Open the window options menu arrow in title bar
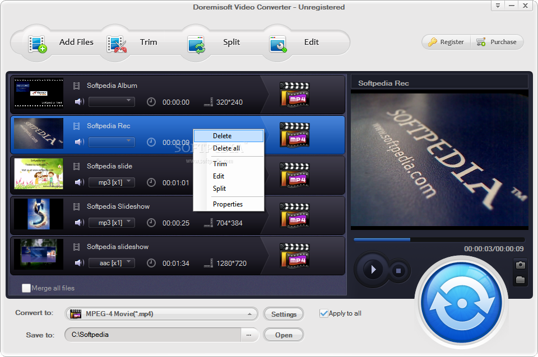538x357 pixels. pos(498,6)
